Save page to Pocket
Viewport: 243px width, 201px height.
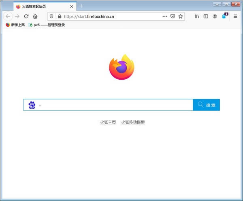coord(173,17)
